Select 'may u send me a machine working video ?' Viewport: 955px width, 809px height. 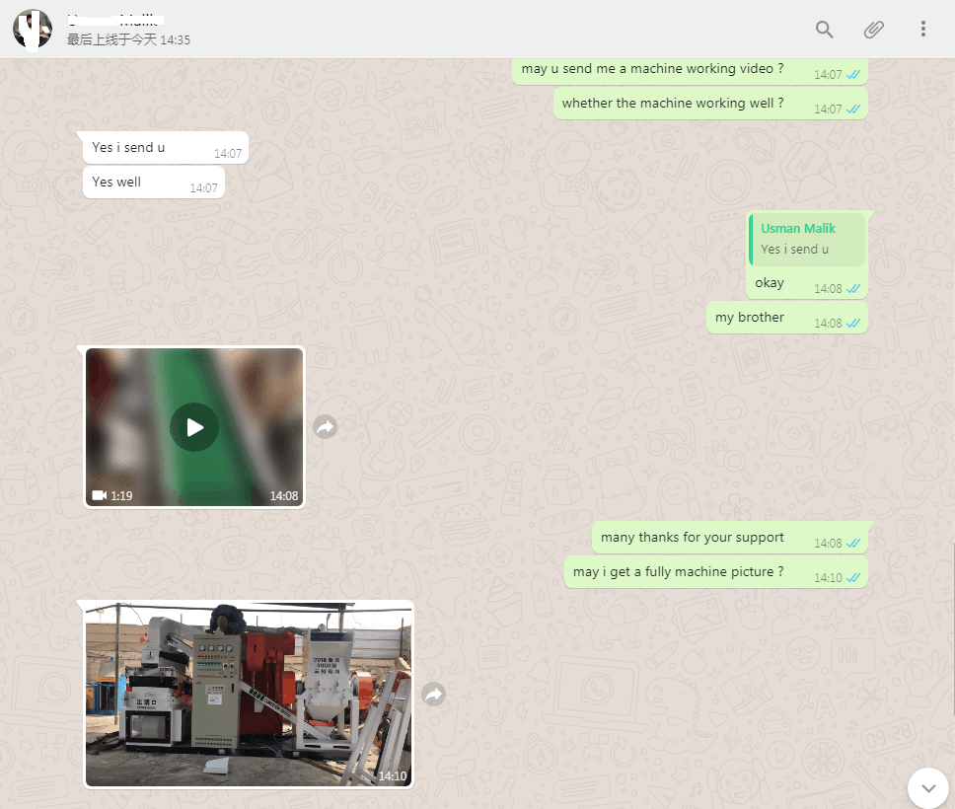click(x=690, y=70)
